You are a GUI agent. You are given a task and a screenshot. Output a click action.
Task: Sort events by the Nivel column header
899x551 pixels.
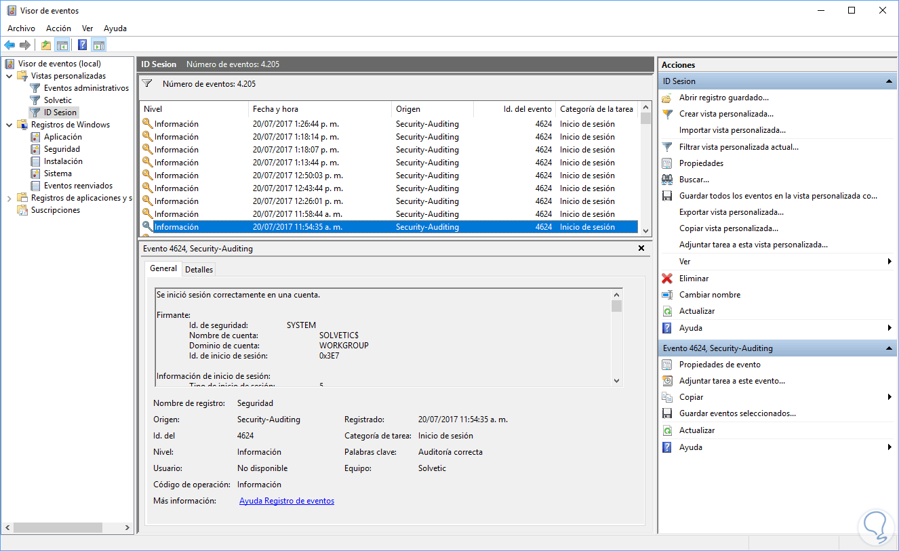tap(194, 109)
